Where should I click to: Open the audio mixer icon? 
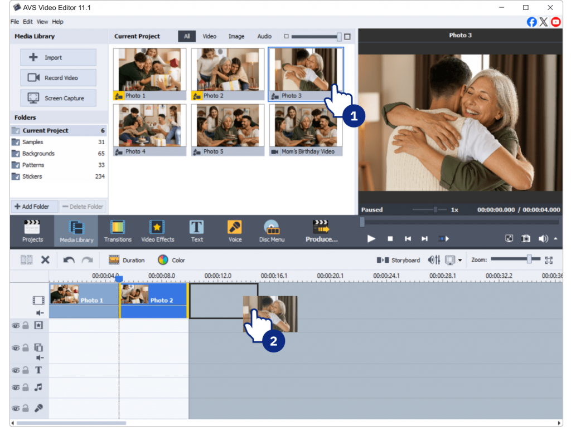[434, 260]
